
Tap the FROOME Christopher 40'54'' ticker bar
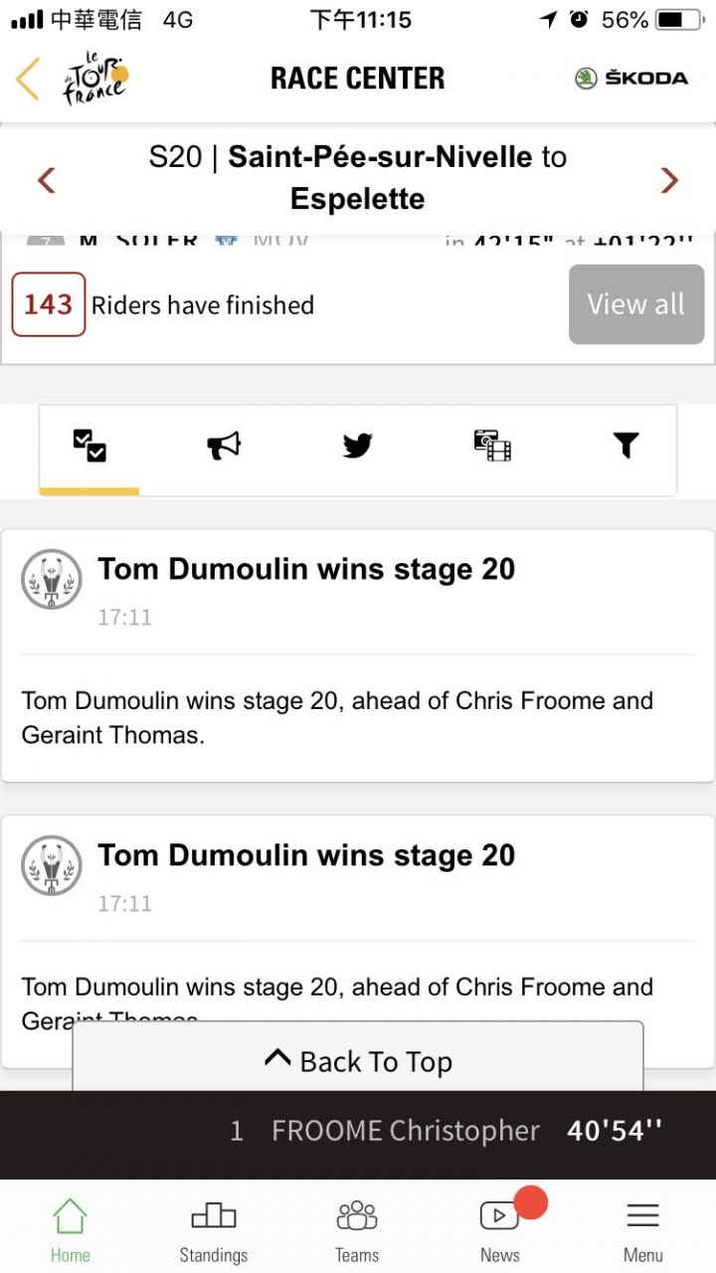click(358, 1131)
